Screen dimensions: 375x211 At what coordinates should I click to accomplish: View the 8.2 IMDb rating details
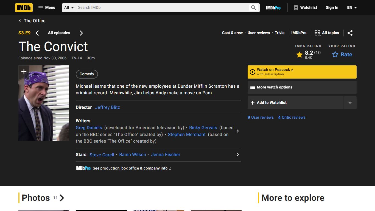(x=308, y=54)
